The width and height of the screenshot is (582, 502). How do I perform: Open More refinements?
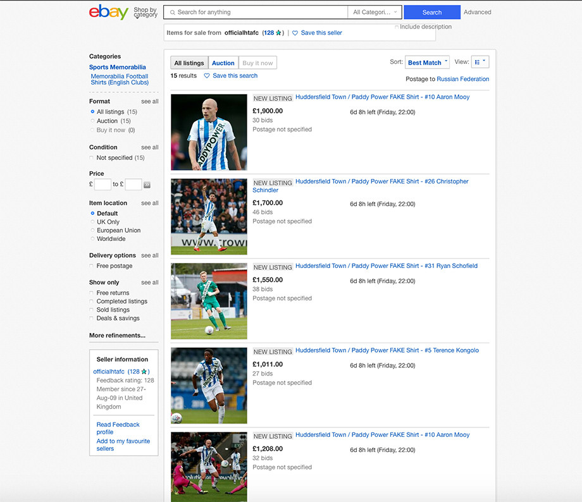coord(117,336)
